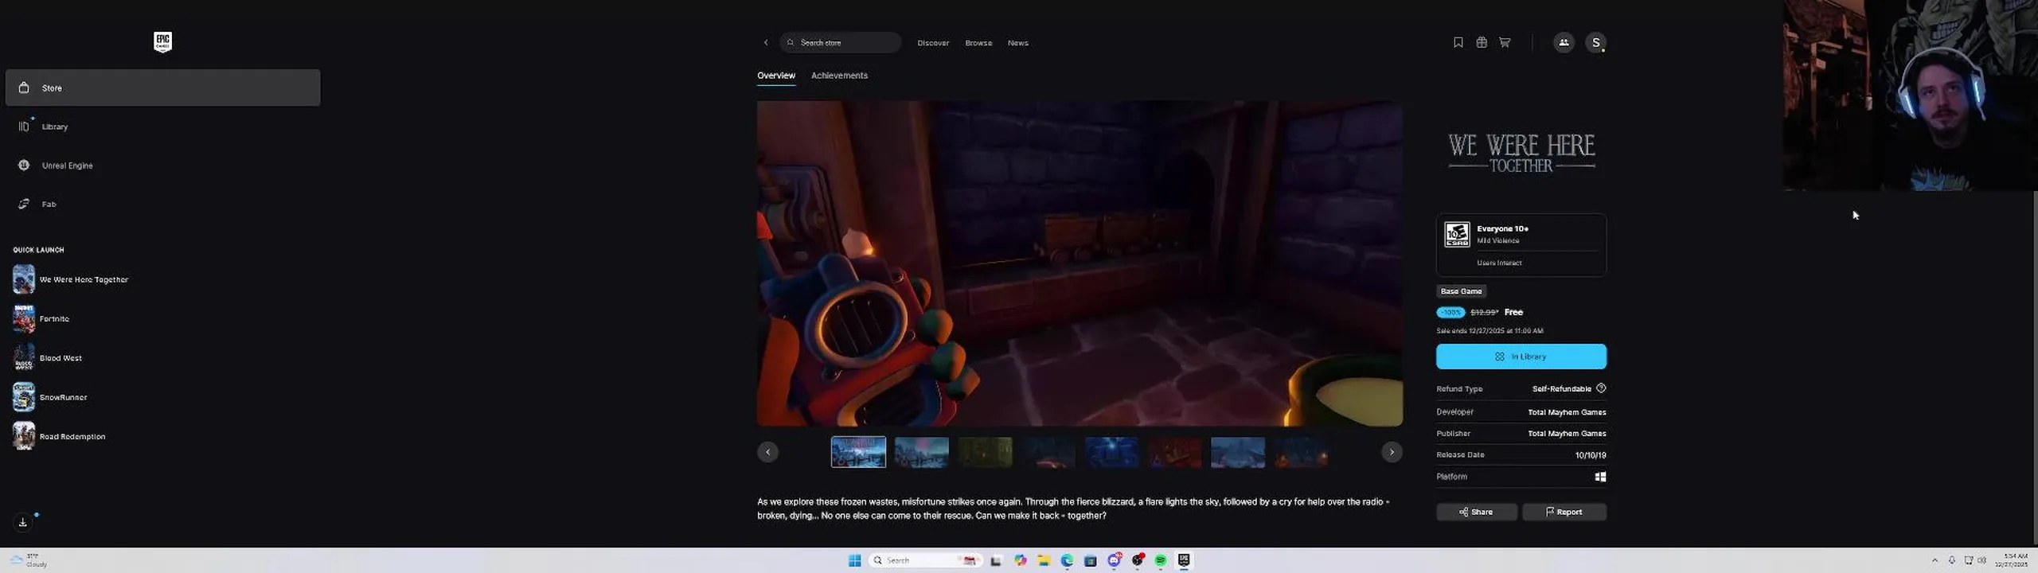Open the Windows Start menu
This screenshot has width=2038, height=573.
pyautogui.click(x=854, y=560)
